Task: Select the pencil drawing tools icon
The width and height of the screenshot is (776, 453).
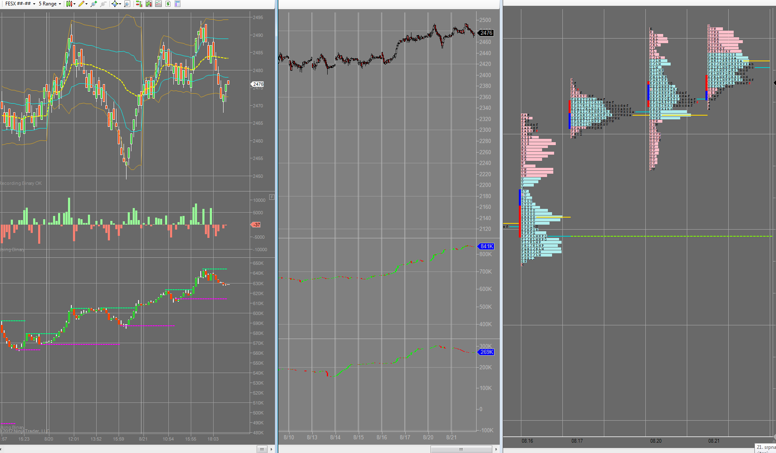Action: (81, 4)
